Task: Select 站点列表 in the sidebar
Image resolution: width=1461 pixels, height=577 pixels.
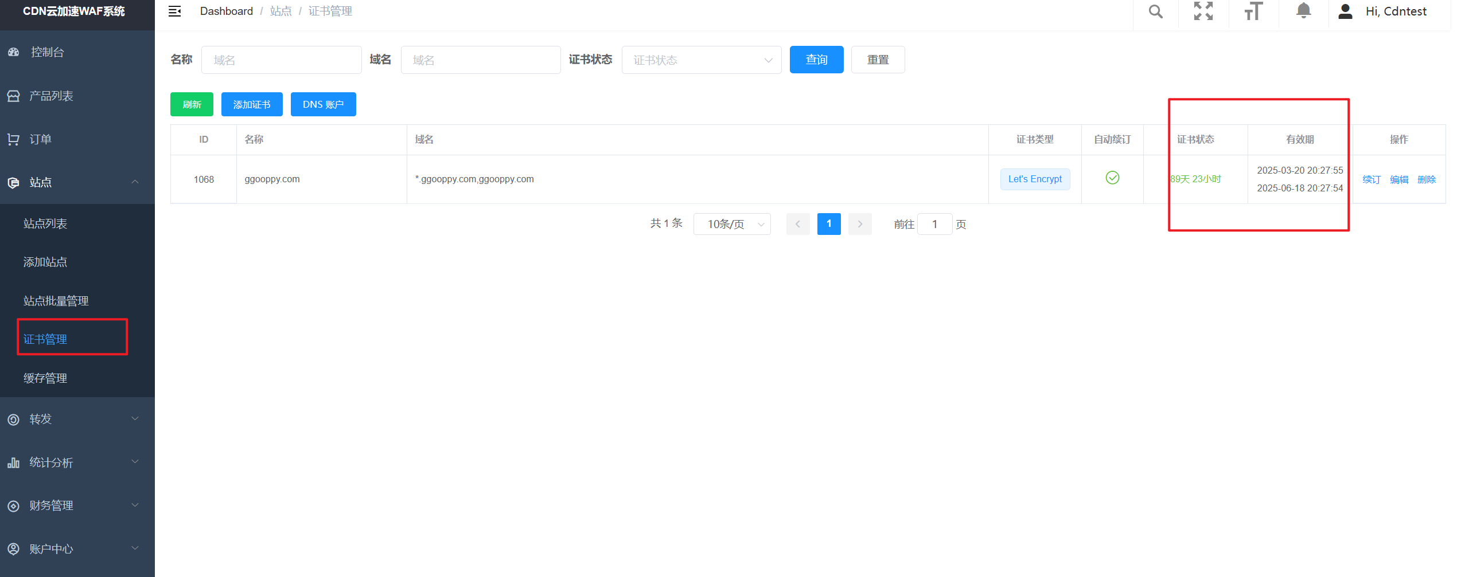Action: pos(45,223)
